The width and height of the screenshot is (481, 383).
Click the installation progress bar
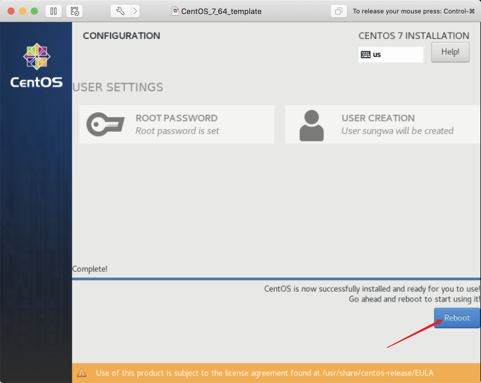[x=276, y=279]
